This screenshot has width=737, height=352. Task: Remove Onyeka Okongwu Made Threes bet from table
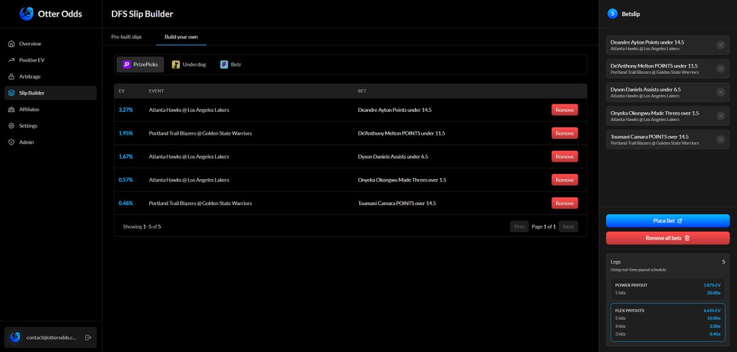(564, 180)
